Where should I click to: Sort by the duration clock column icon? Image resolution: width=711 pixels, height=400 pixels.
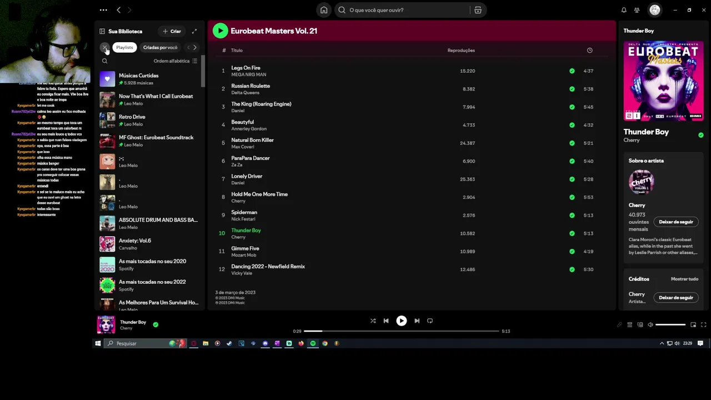pos(589,51)
